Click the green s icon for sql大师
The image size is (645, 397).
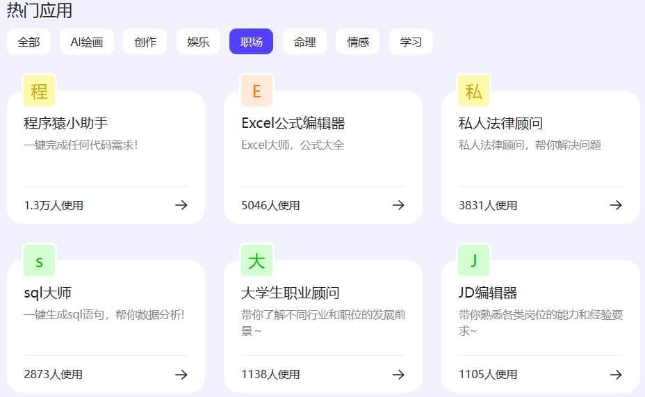click(x=39, y=261)
